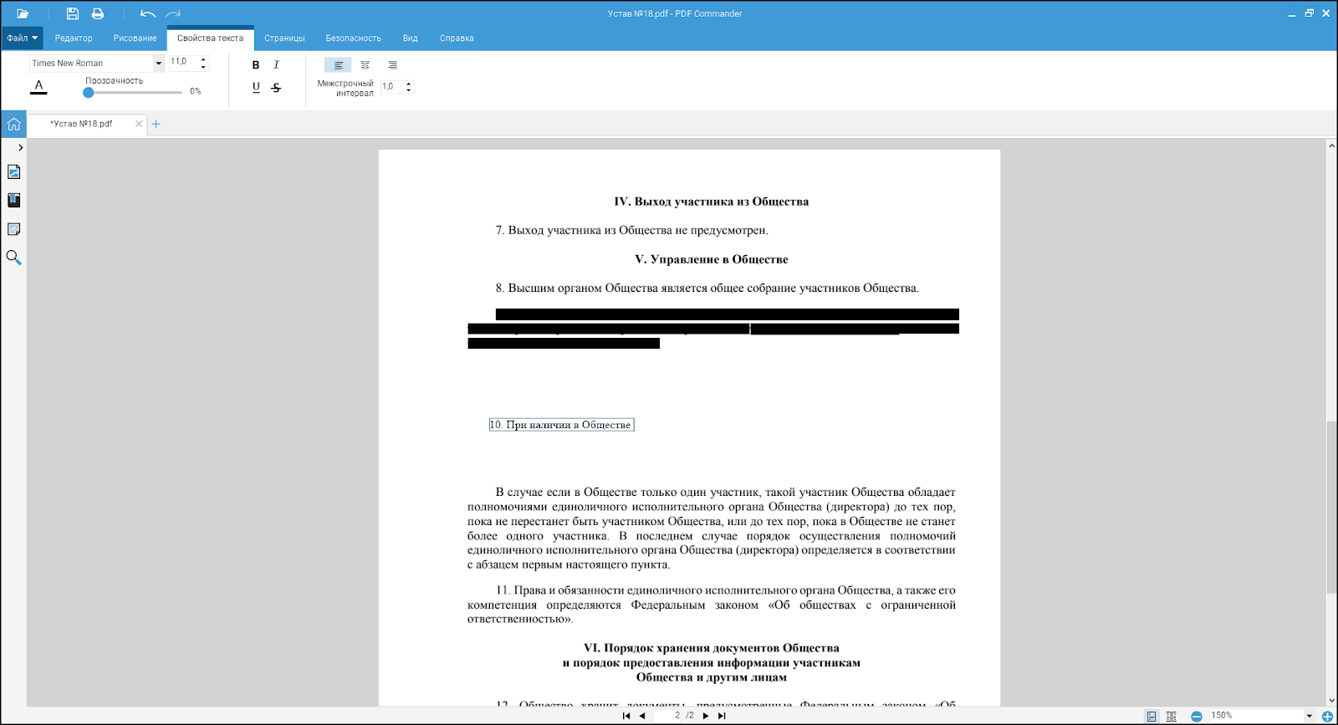The width and height of the screenshot is (1338, 725).
Task: Switch to the Безопасность tab
Action: pos(353,38)
